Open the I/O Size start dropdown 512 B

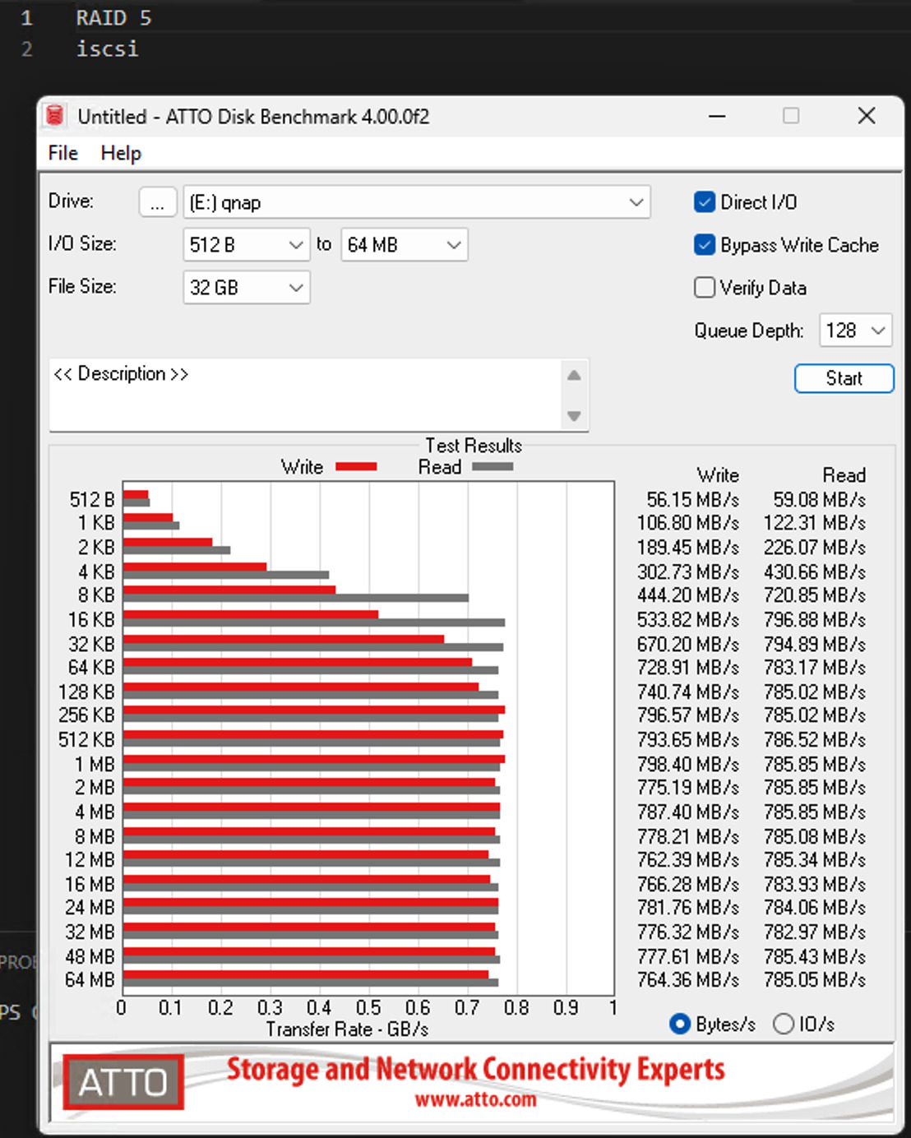[247, 245]
